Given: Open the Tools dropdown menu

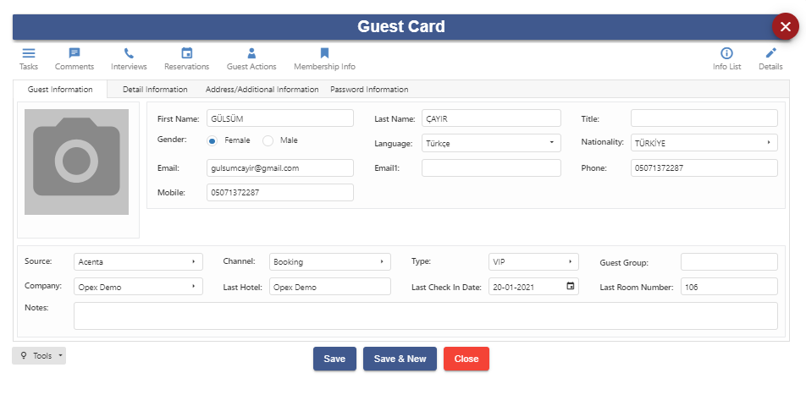Looking at the screenshot, I should pos(39,355).
